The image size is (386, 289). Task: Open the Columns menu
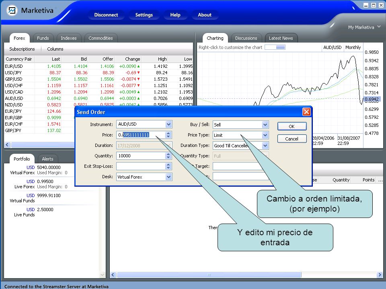pyautogui.click(x=55, y=49)
